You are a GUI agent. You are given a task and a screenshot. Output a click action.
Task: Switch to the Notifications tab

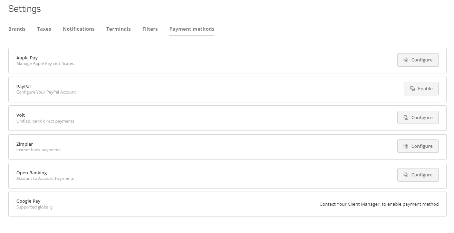pyautogui.click(x=79, y=29)
